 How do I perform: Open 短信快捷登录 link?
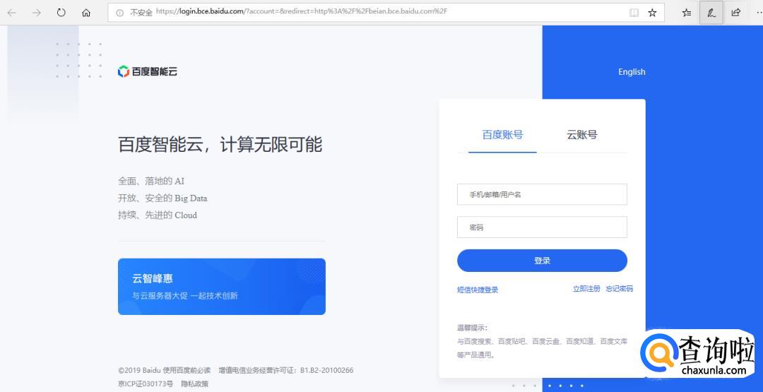coord(478,290)
